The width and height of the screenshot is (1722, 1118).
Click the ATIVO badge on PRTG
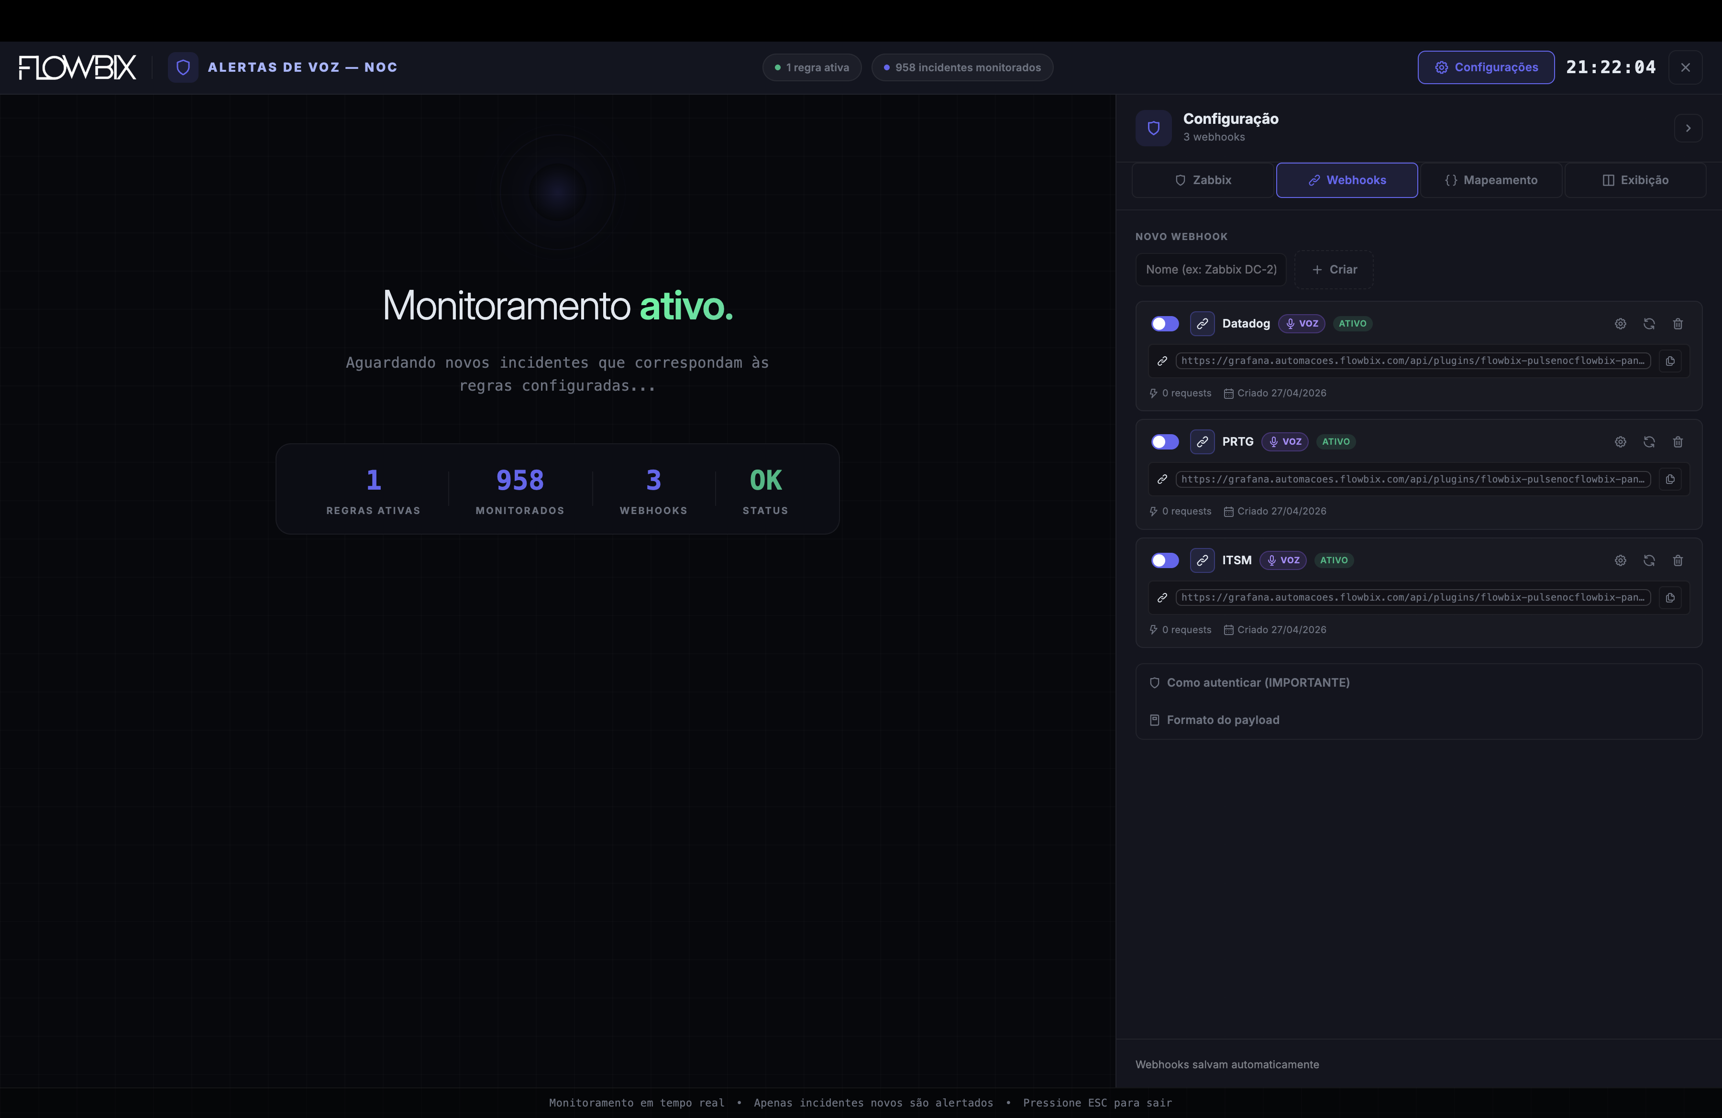pyautogui.click(x=1336, y=442)
